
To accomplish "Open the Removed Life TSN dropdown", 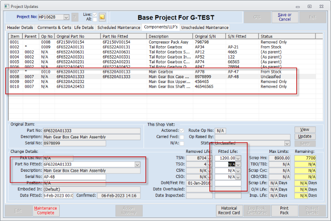I will click(x=209, y=158).
